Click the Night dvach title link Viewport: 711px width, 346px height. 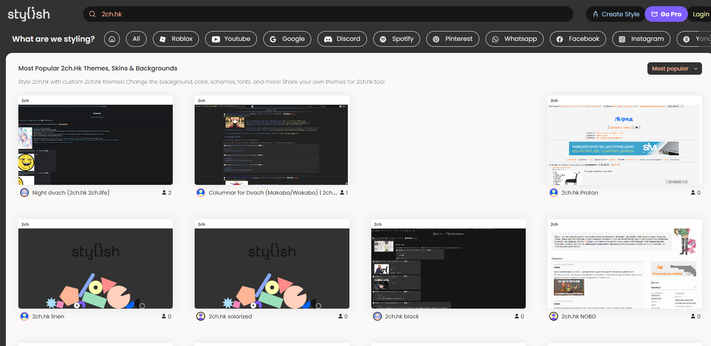pyautogui.click(x=71, y=193)
